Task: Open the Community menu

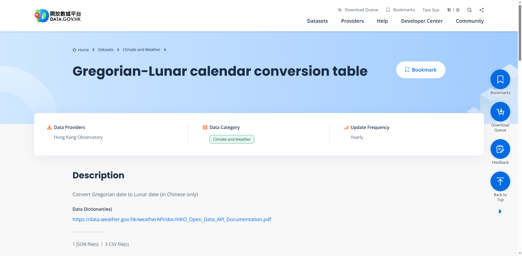Action: tap(470, 21)
